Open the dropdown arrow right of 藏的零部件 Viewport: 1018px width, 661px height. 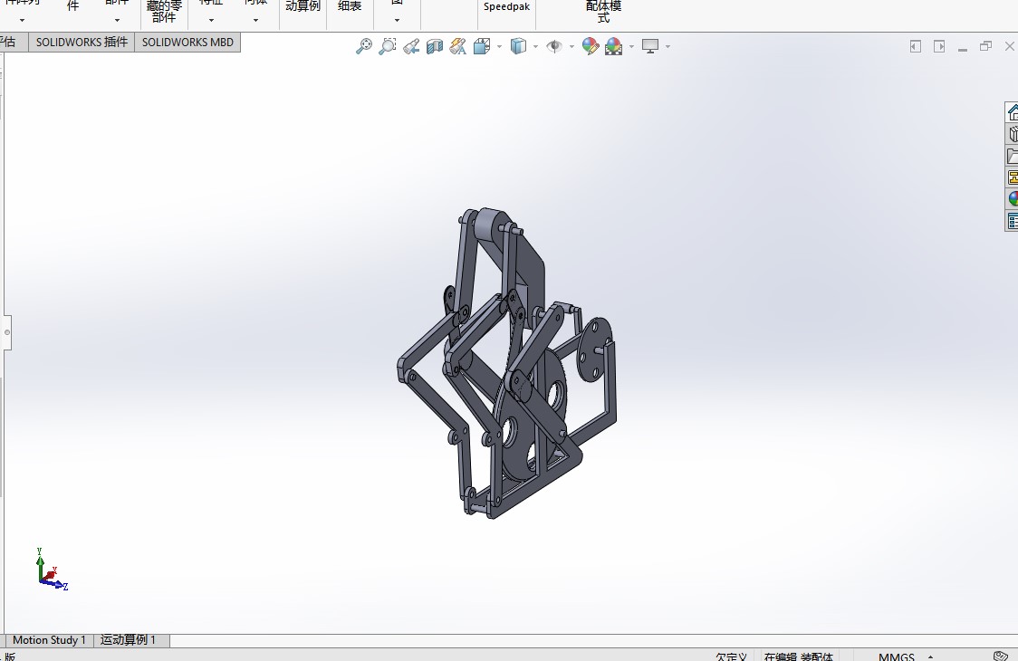211,20
